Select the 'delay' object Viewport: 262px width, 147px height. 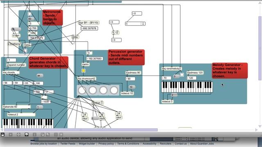point(75,37)
